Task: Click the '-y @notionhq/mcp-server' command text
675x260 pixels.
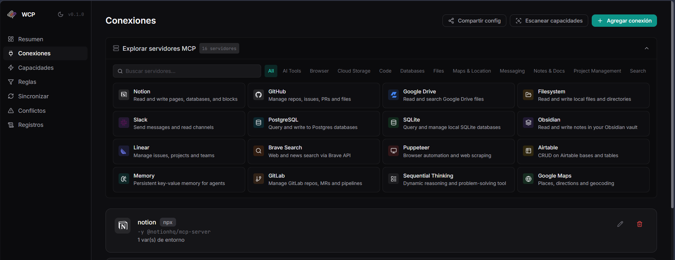Action: [174, 232]
